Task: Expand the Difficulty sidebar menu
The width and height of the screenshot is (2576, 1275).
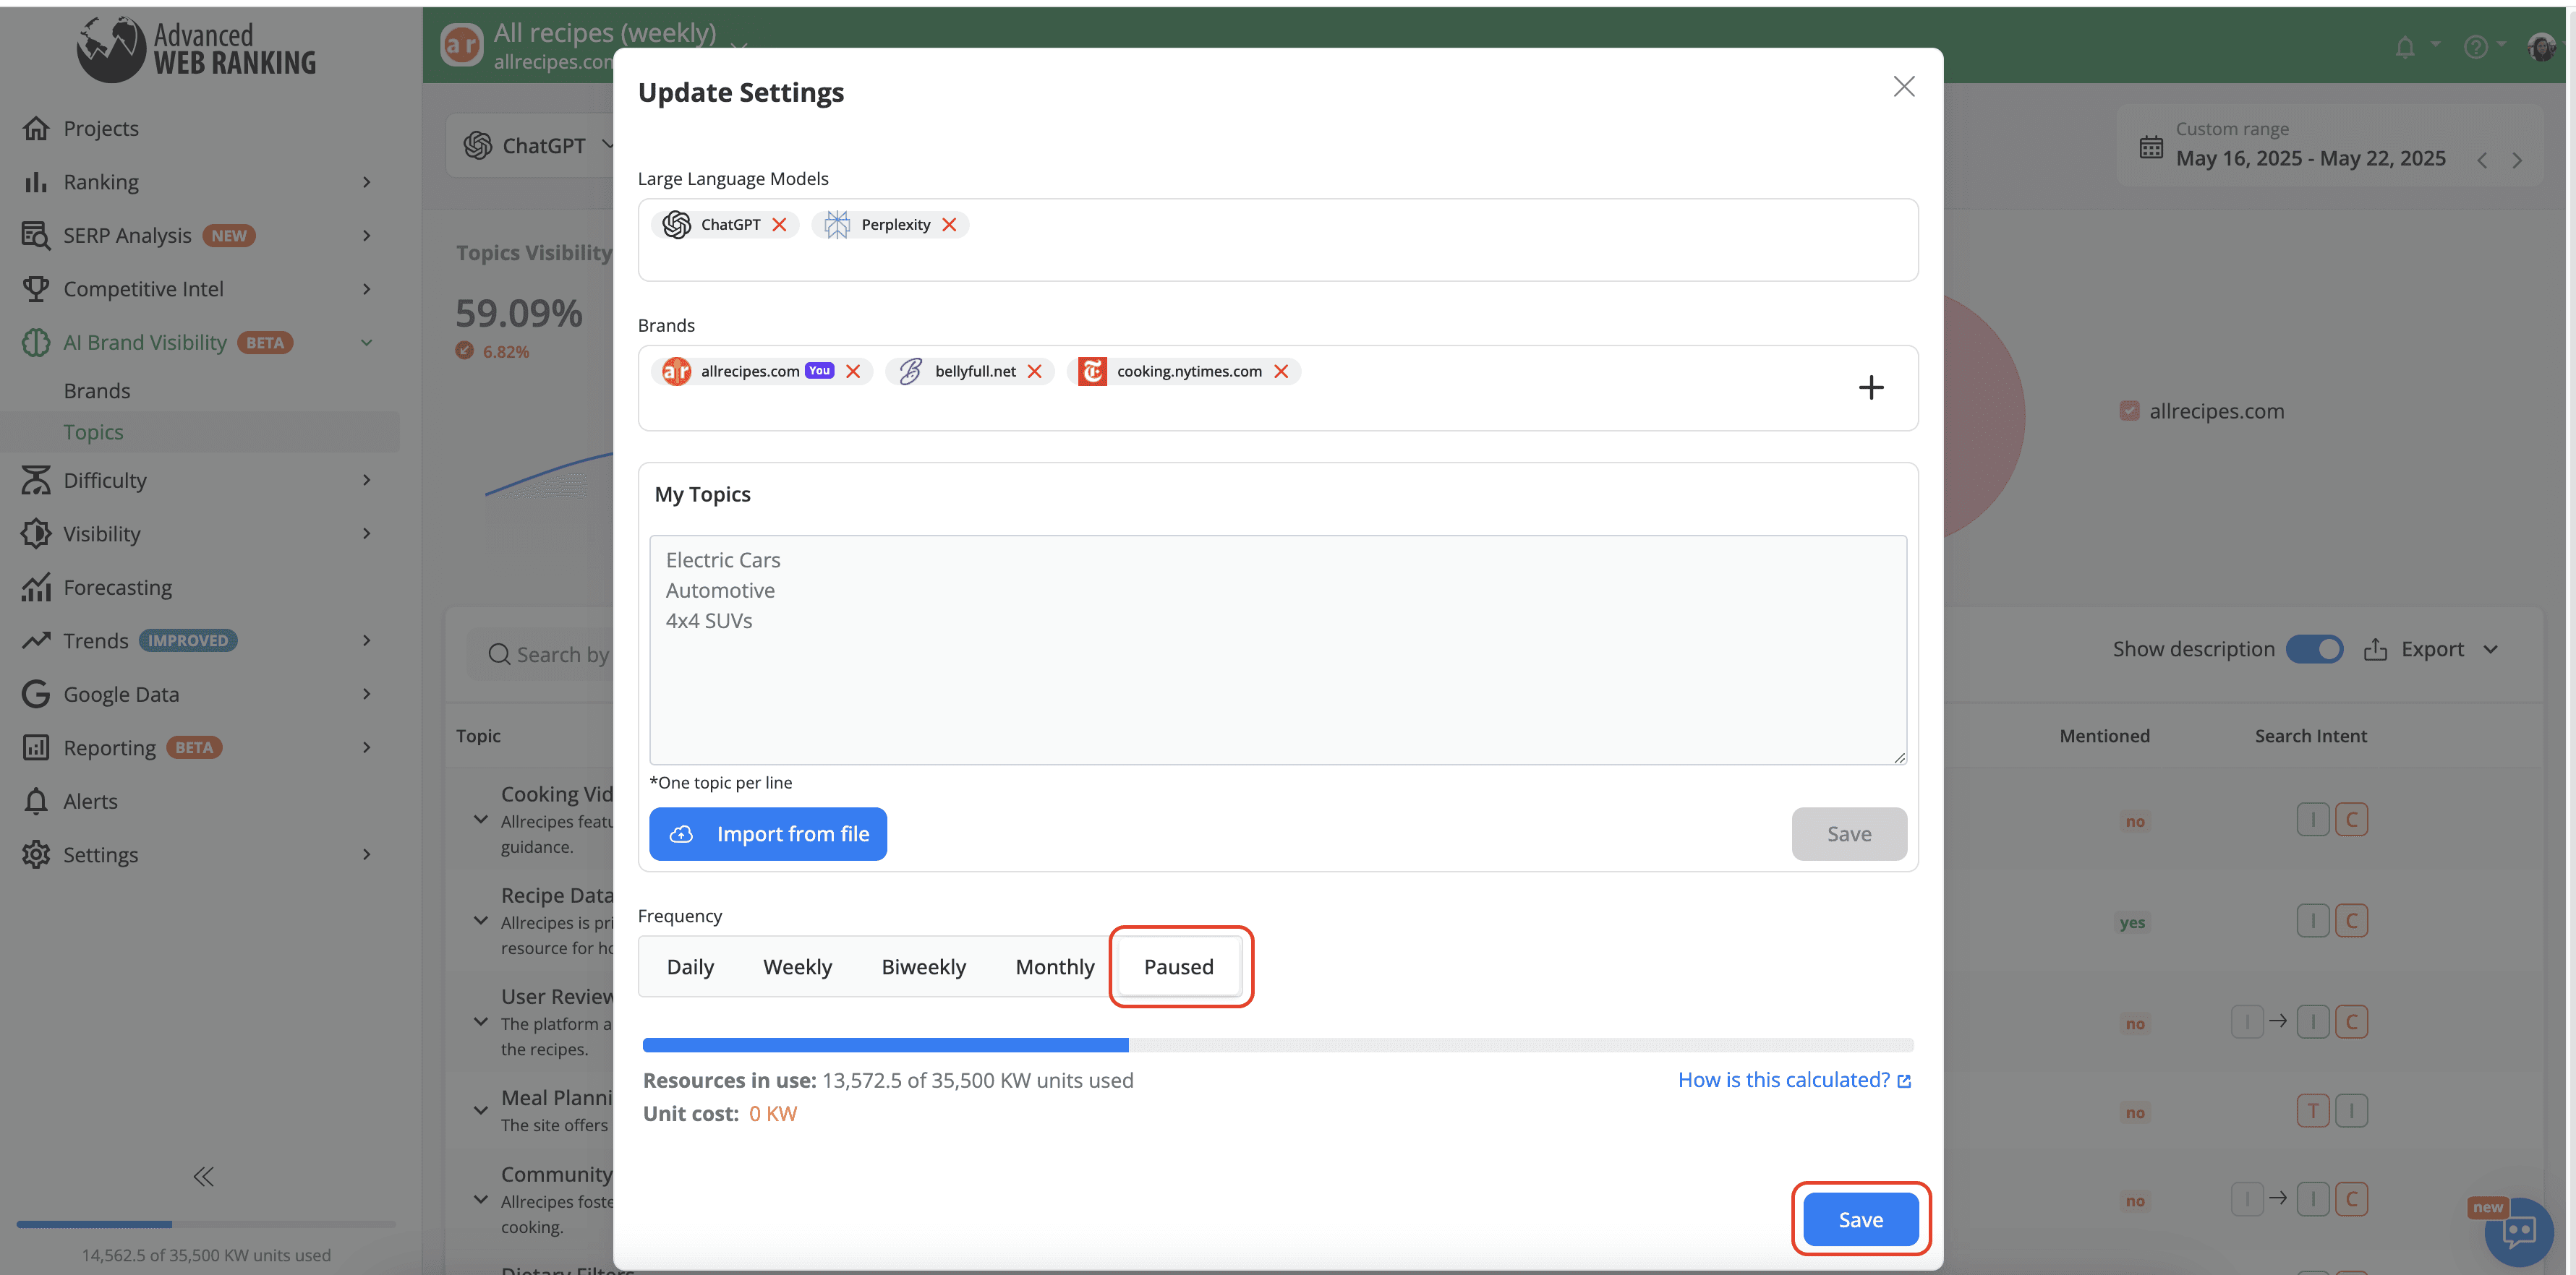Action: click(x=366, y=481)
